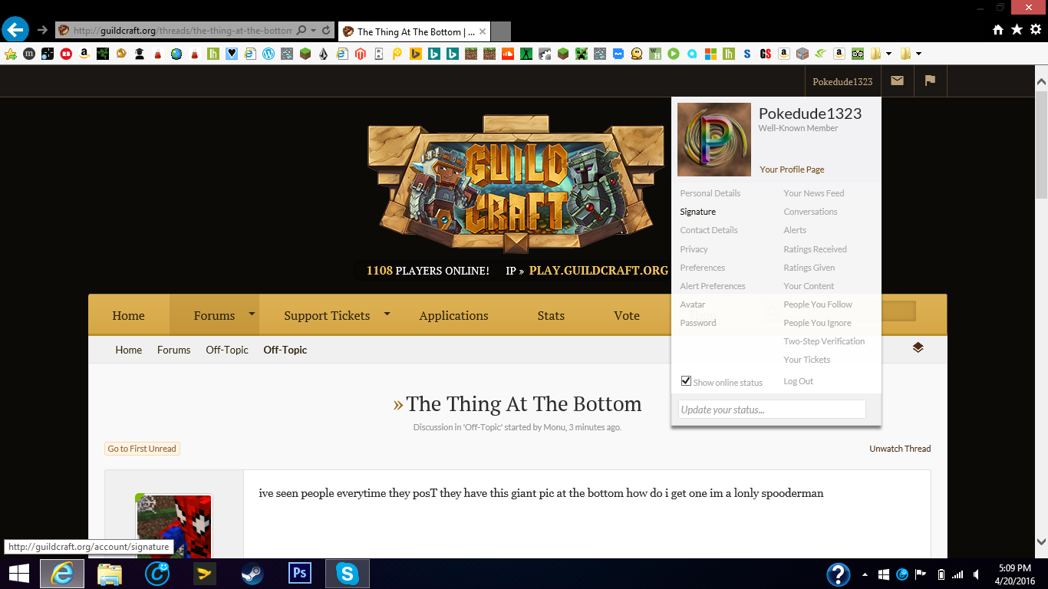The image size is (1048, 589).
Task: Open the Creeper face bookmark icon
Action: point(581,54)
